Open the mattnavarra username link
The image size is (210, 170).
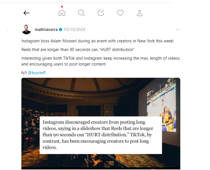pyautogui.click(x=46, y=30)
